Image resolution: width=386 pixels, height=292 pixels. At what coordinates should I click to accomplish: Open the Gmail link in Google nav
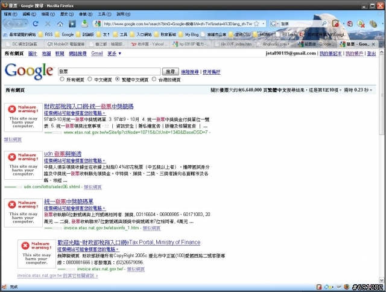[x=97, y=53]
